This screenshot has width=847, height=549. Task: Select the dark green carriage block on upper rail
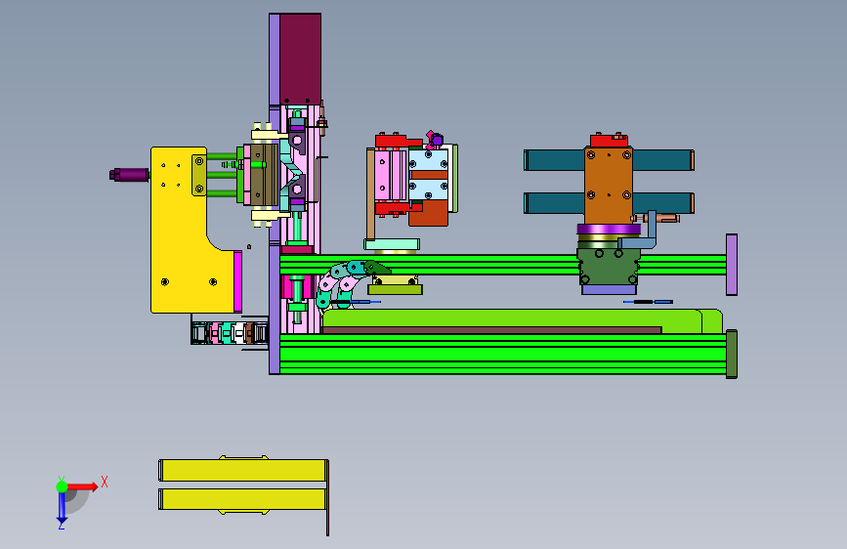pos(609,266)
